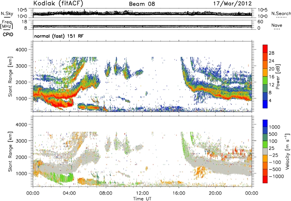Click the "3000" tick in the power panel
This screenshot has width=291, height=201.
[x=21, y=66]
